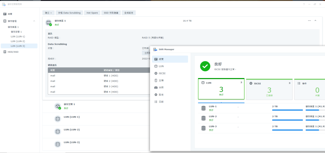Click the LUN-2 2 TB usage bar
Screen dimensions: 325x153
[x=287, y=120]
